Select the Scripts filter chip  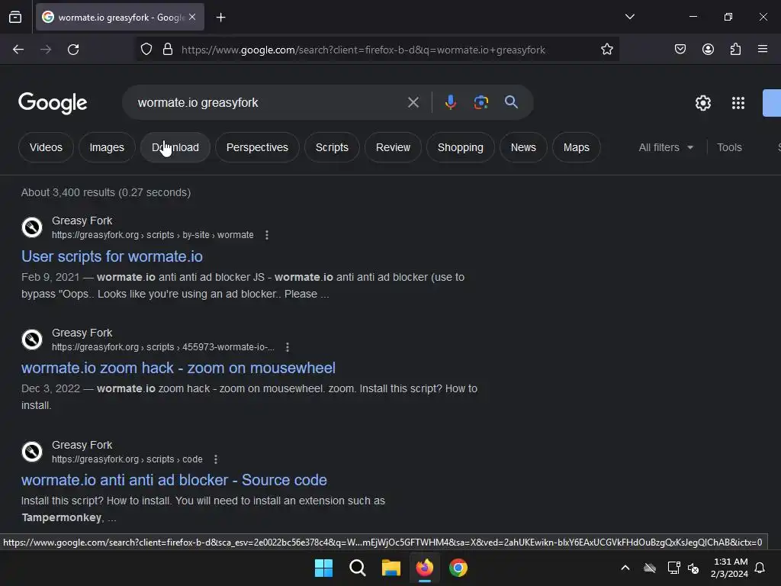coord(332,147)
